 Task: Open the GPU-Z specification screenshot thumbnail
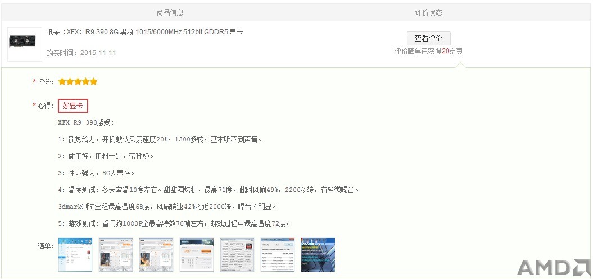pyautogui.click(x=237, y=255)
